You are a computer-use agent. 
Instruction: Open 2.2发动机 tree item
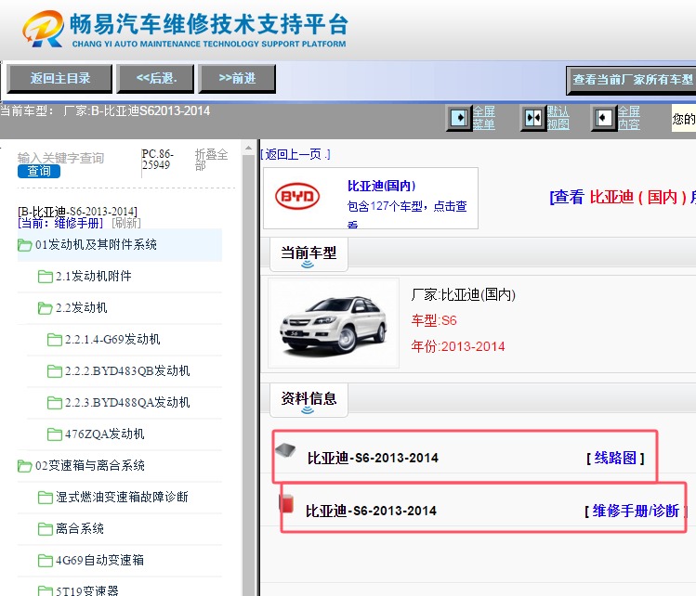coord(82,308)
